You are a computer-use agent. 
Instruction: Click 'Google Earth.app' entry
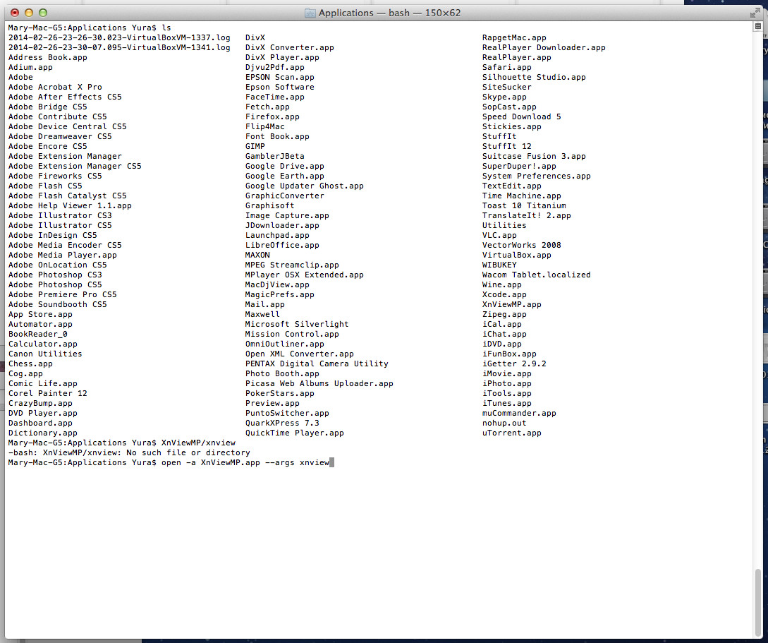(x=285, y=176)
